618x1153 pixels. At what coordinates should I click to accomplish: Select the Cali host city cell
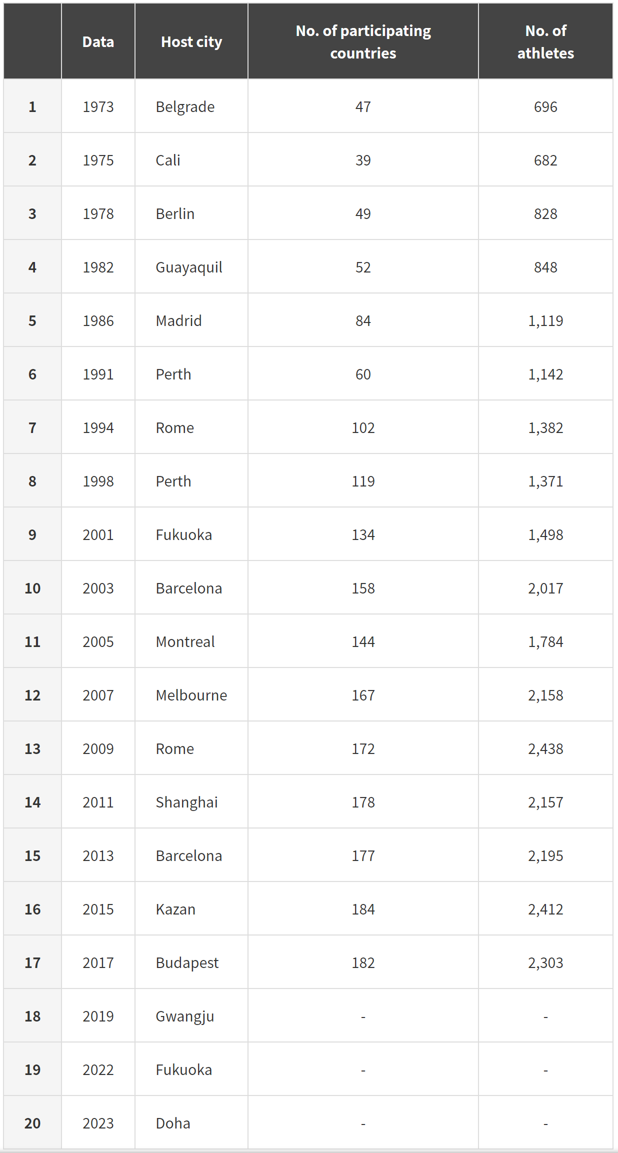(x=191, y=160)
